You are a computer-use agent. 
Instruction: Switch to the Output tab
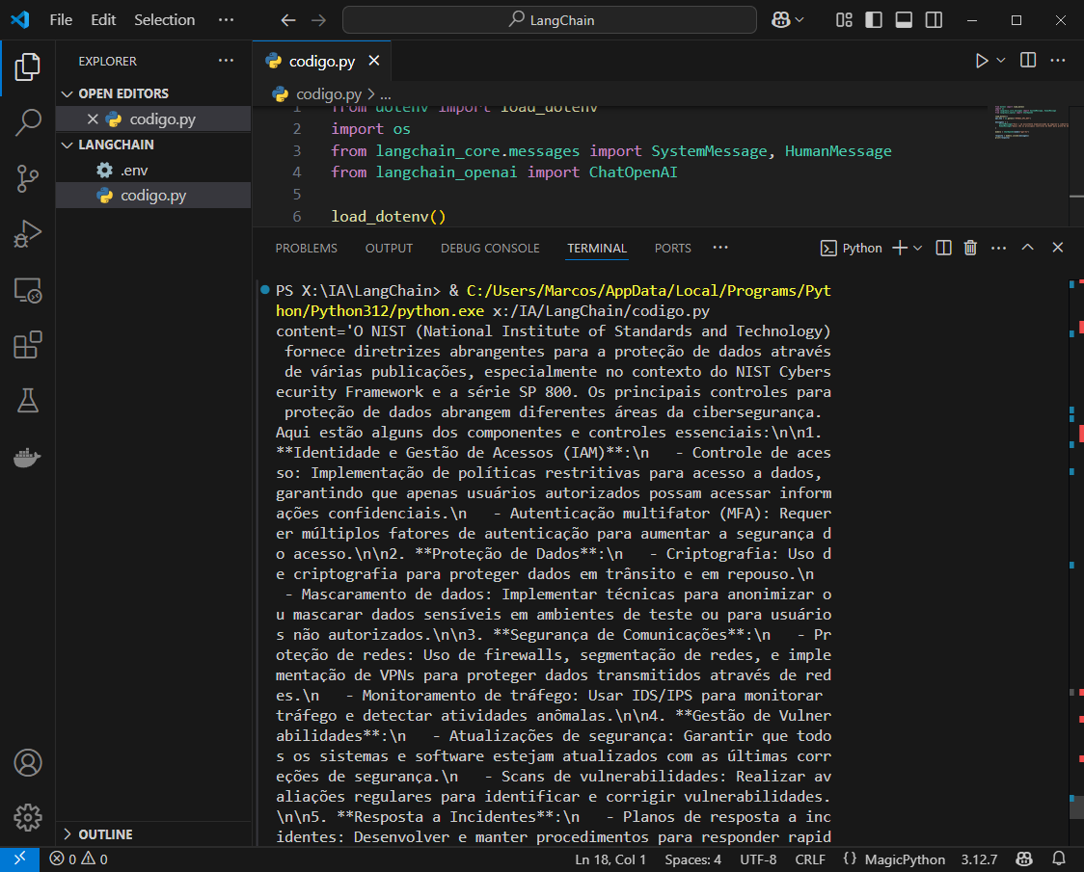389,248
